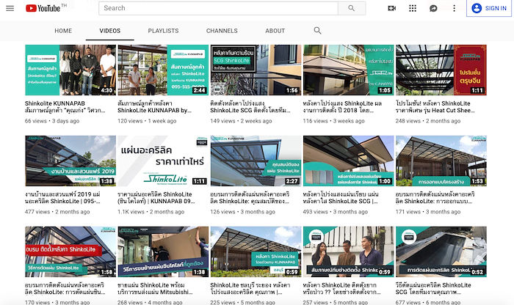Switch to the HOME tab
Image resolution: width=514 pixels, height=305 pixels.
click(x=63, y=31)
